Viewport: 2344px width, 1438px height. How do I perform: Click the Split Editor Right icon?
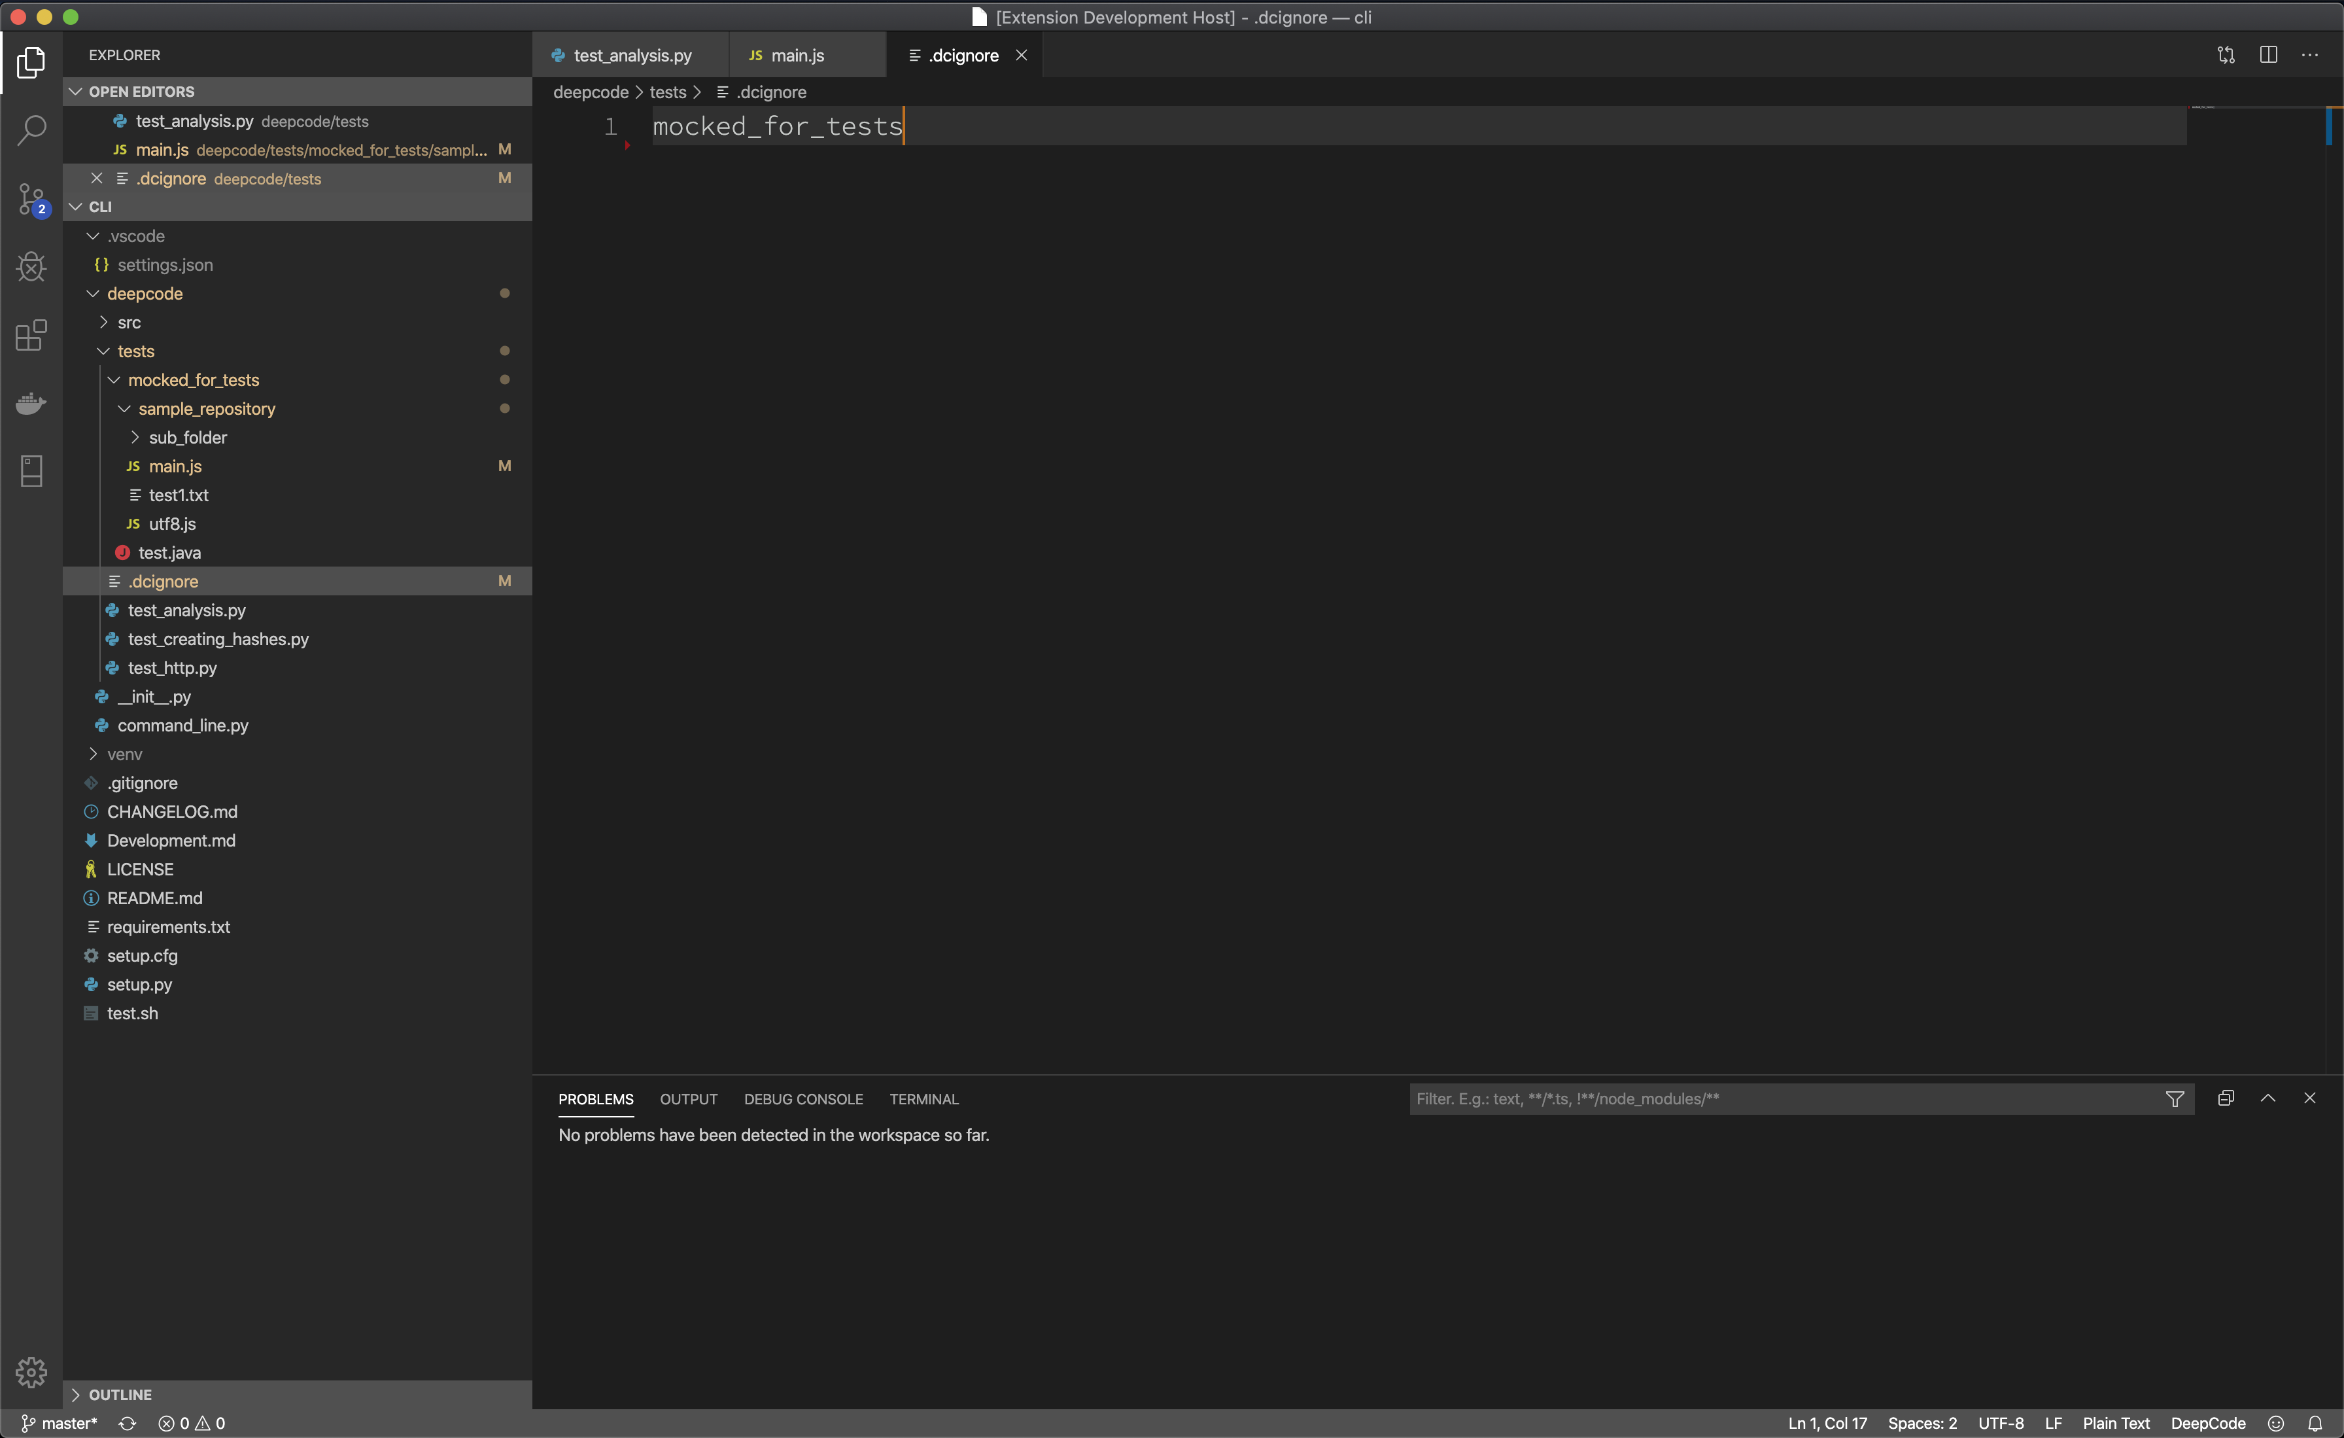pyautogui.click(x=2268, y=55)
